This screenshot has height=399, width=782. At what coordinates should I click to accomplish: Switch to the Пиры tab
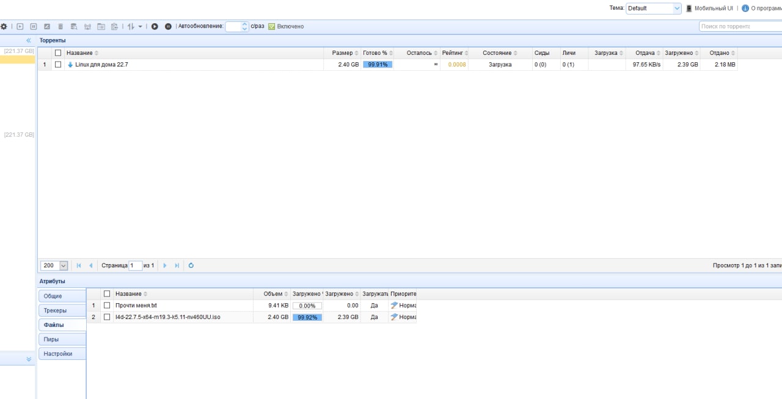pos(62,339)
